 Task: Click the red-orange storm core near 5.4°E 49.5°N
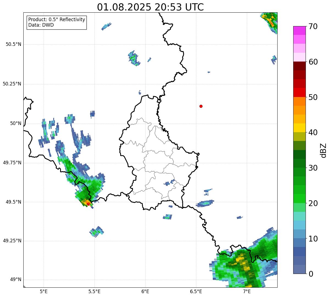pos(87,203)
